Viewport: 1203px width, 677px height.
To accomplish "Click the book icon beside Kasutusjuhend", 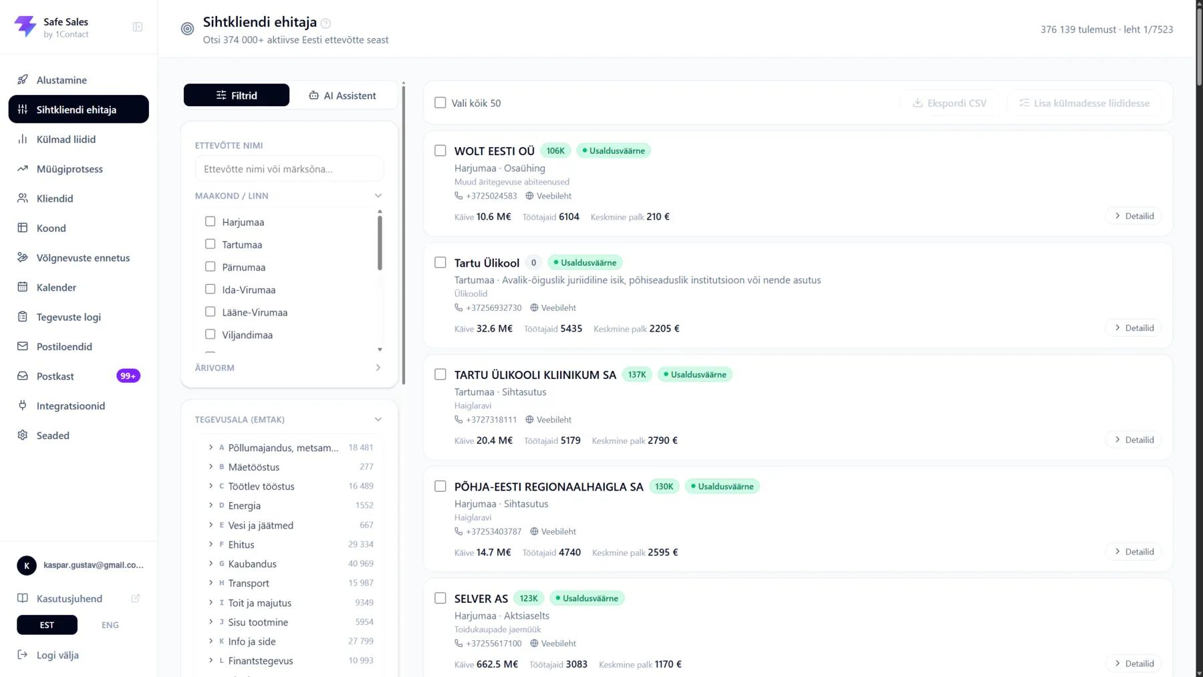I will click(23, 598).
